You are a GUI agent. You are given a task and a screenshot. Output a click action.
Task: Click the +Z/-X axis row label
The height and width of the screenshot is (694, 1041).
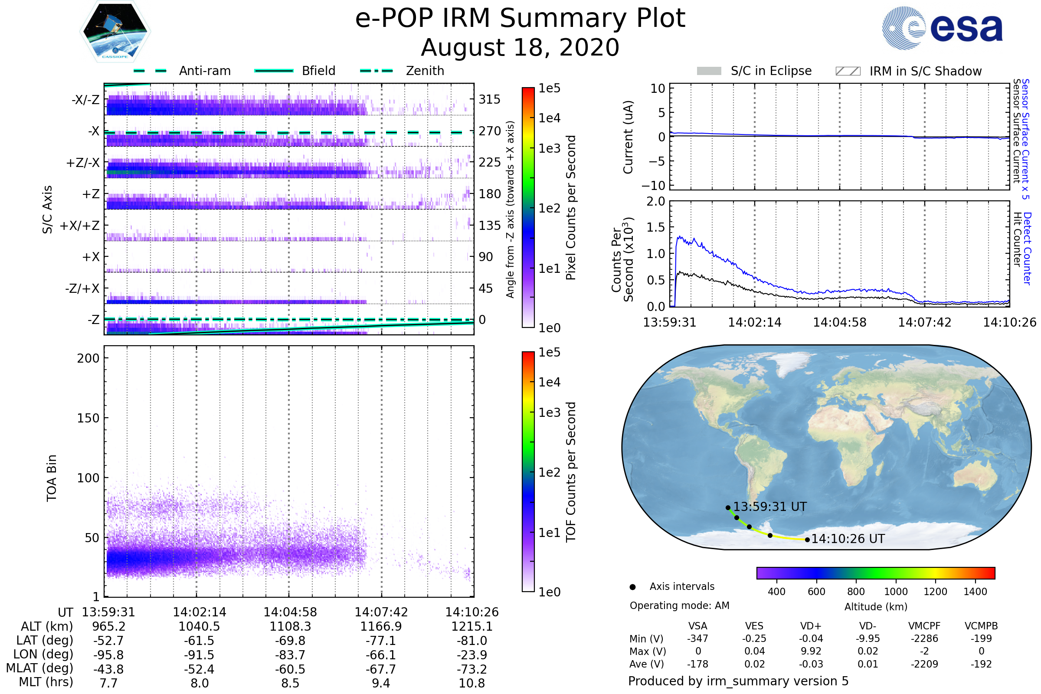[83, 163]
